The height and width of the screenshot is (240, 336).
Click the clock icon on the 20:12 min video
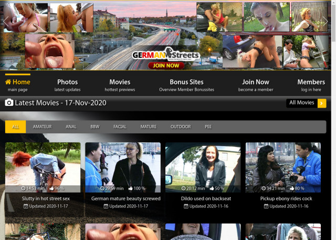[183, 189]
